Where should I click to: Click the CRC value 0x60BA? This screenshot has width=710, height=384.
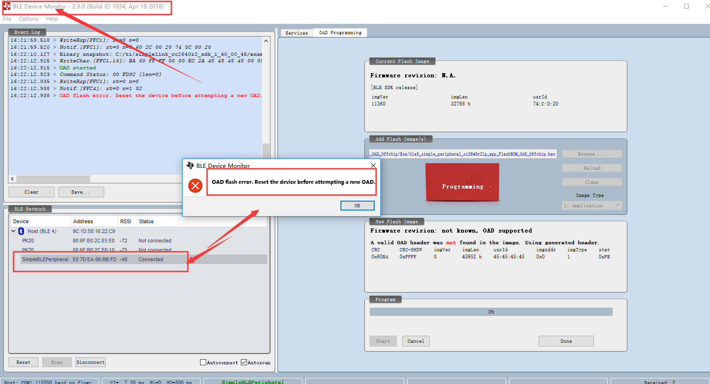(x=380, y=257)
